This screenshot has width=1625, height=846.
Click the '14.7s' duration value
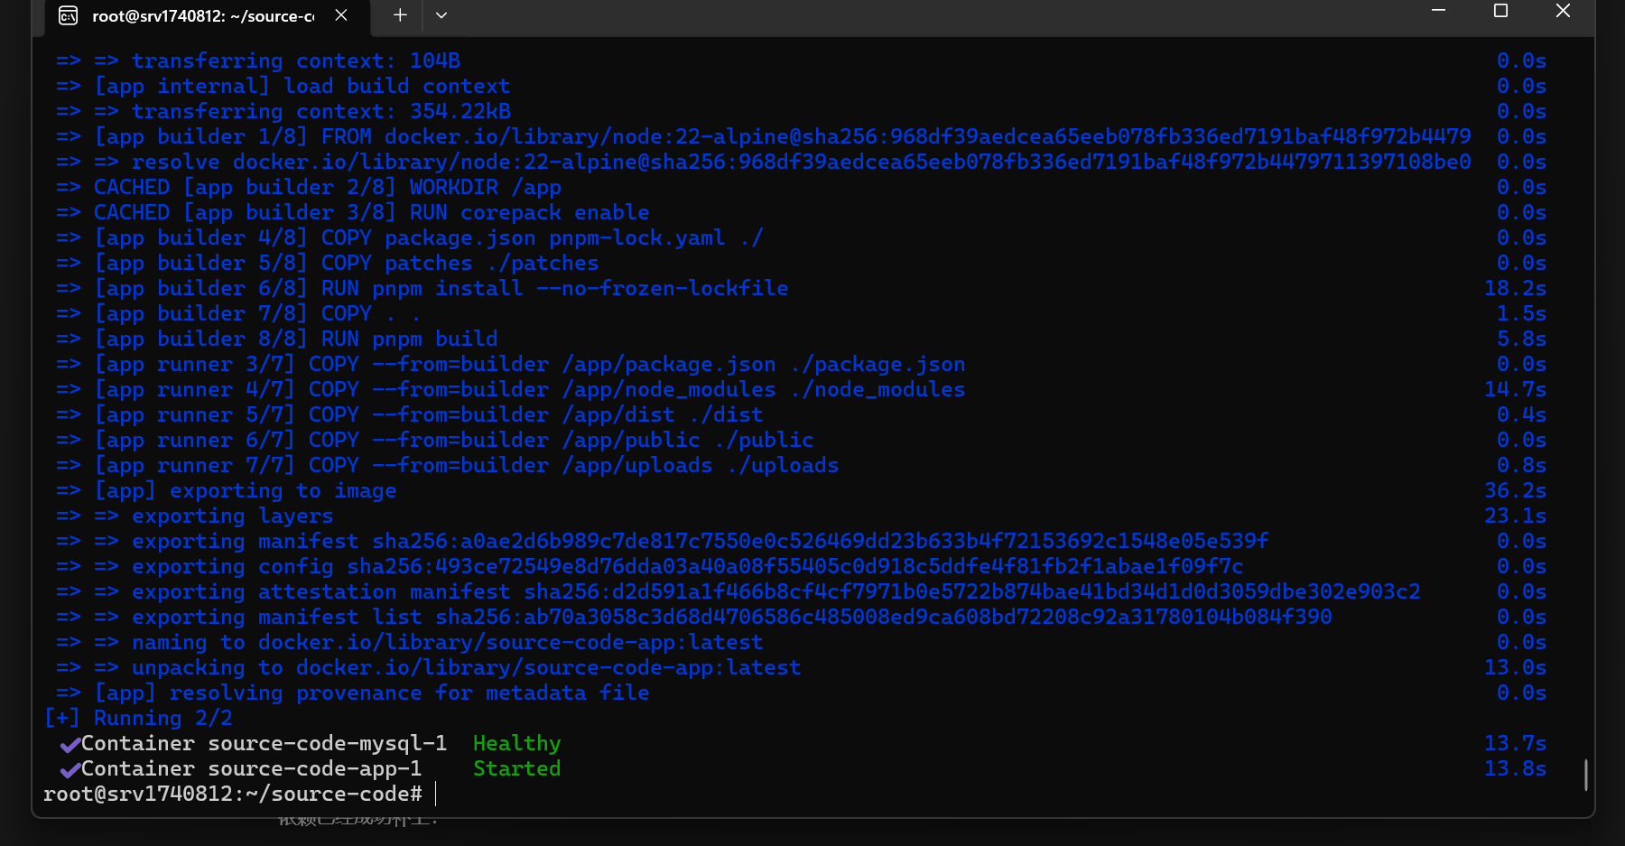1515,390
